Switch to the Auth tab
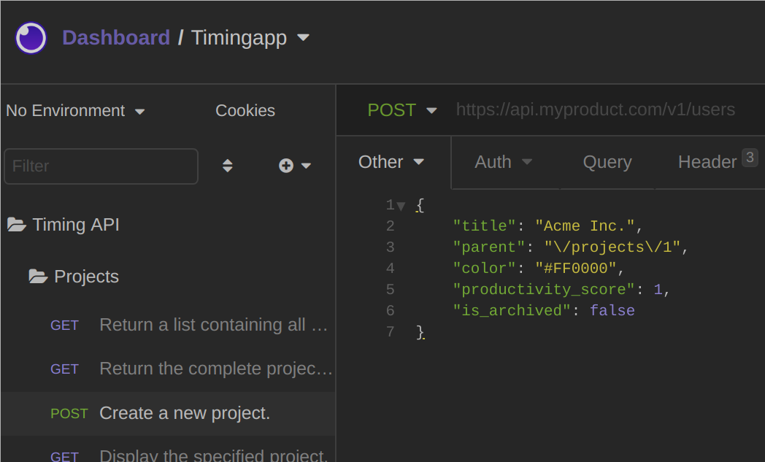The image size is (765, 462). pos(503,162)
